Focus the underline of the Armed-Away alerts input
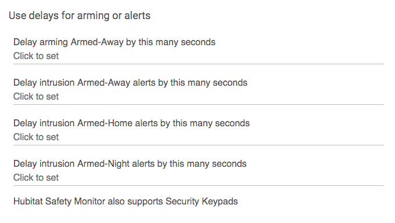Screen dimensions: 395x223 coord(199,104)
